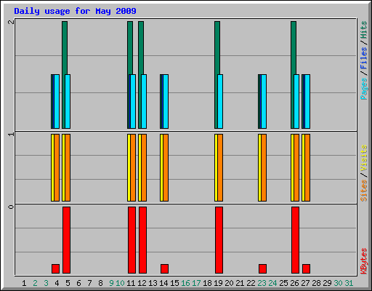The width and height of the screenshot is (372, 291).
Task: Select the red "KBytes" legend label
Action: [x=364, y=261]
